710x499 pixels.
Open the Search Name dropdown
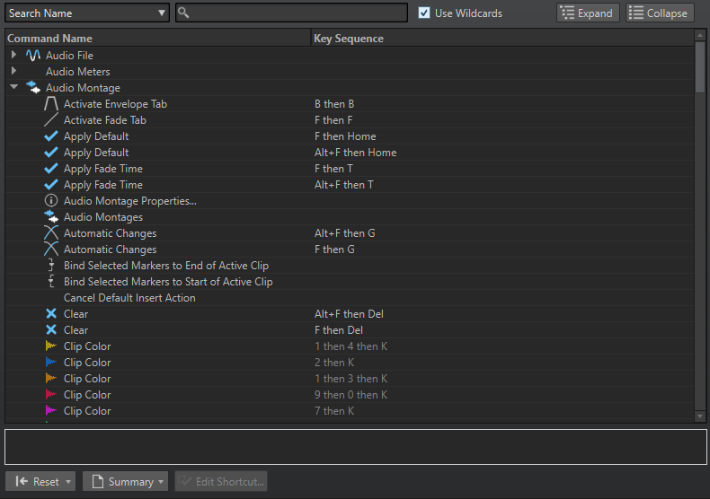87,13
